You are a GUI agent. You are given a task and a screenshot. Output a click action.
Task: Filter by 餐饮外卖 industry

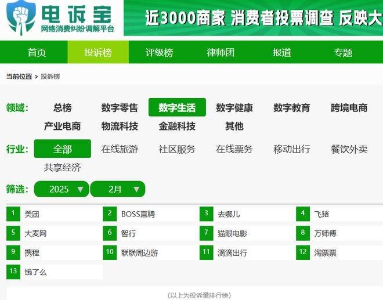tap(349, 149)
